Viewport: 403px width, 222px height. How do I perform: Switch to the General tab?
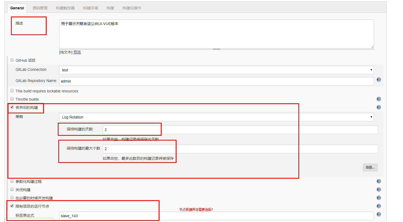coord(17,8)
